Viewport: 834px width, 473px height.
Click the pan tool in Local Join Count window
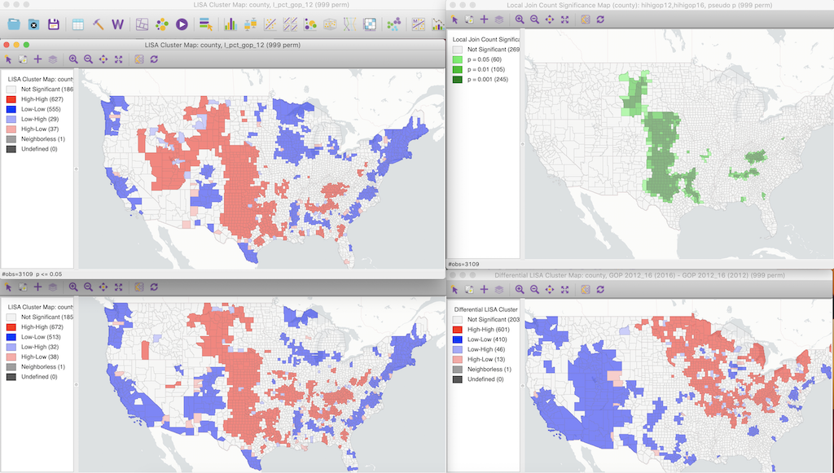[x=549, y=18]
